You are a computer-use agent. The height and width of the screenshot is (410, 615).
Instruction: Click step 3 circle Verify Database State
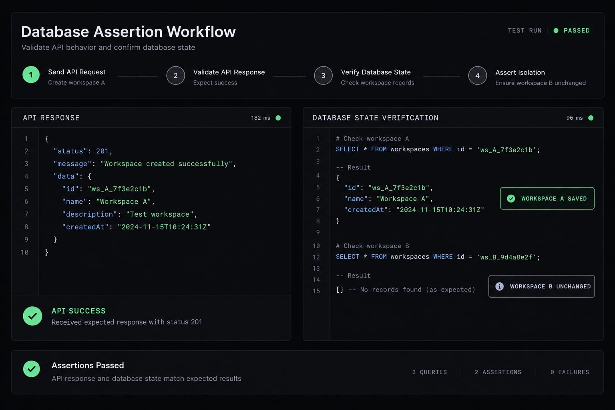tap(323, 75)
